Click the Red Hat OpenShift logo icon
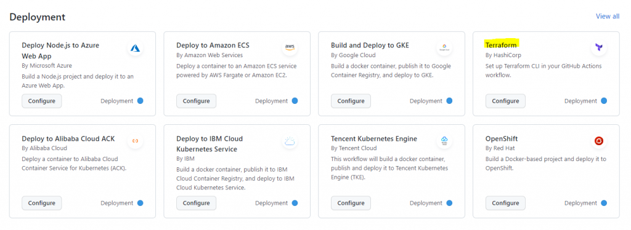The height and width of the screenshot is (230, 631). 599,141
